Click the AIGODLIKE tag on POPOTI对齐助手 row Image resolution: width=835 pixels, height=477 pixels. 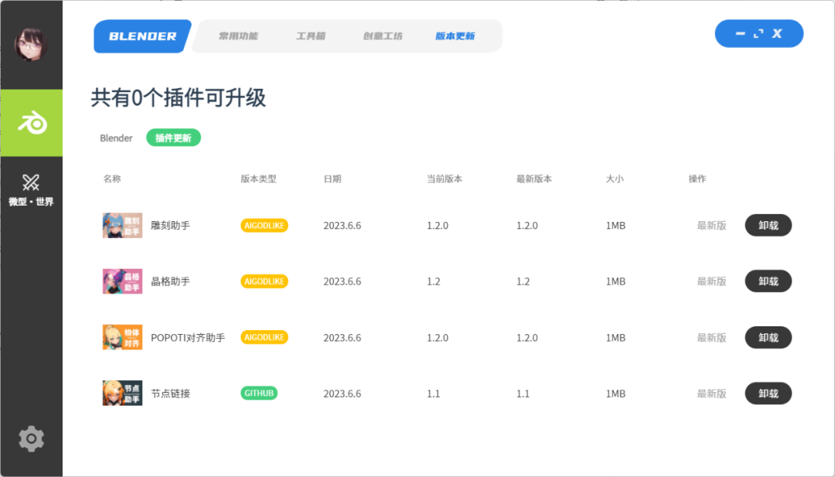(264, 338)
